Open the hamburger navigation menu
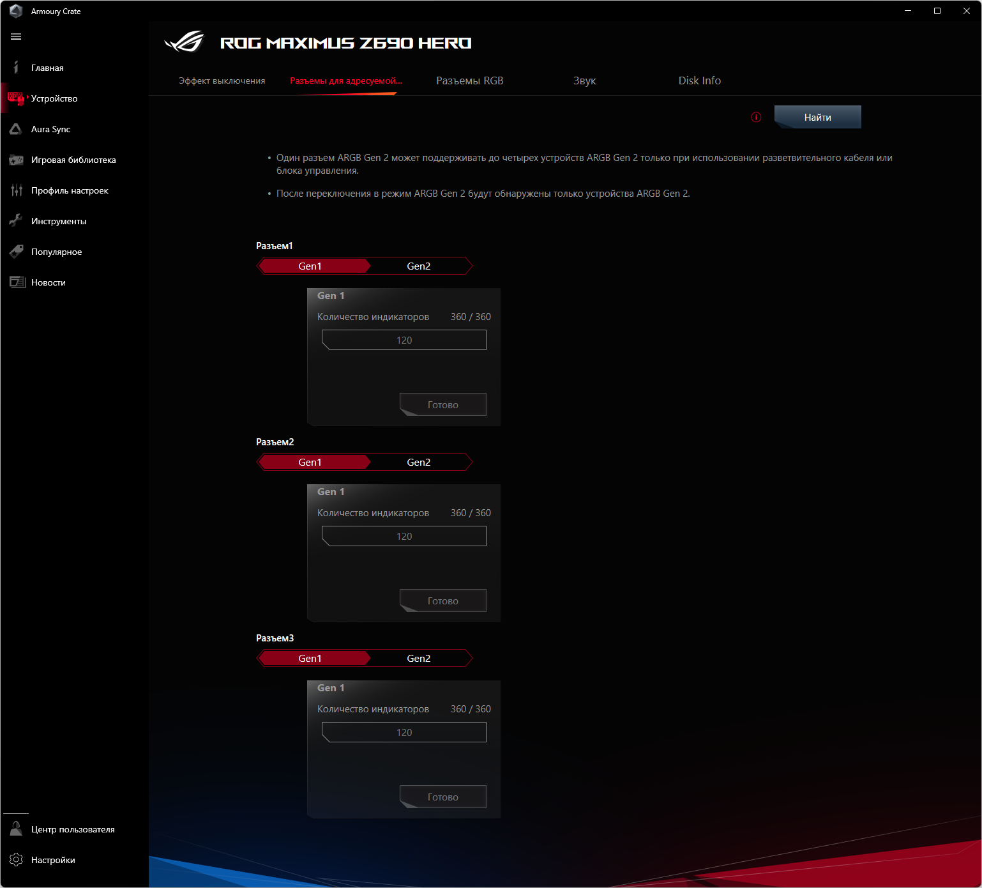 [x=16, y=36]
